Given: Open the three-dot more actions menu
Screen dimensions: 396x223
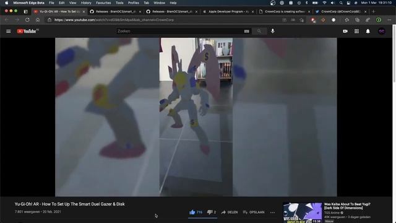Looking at the screenshot, I should point(272,212).
